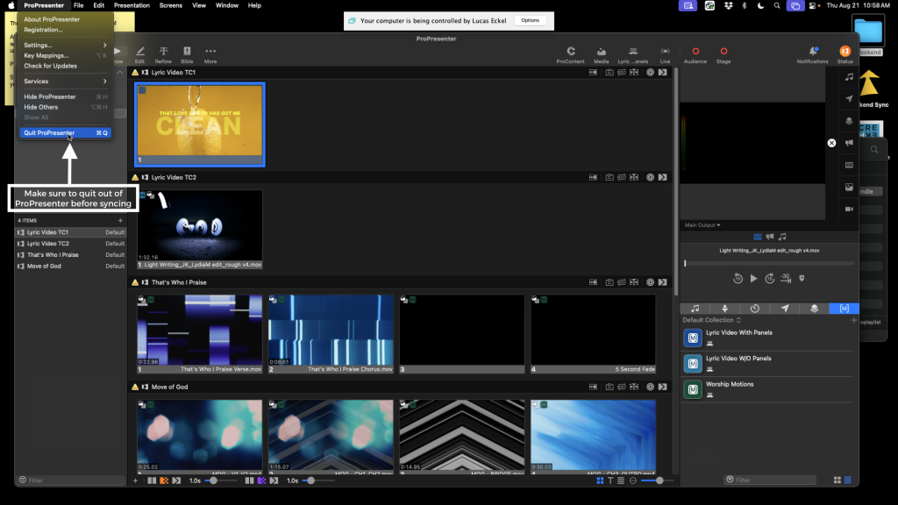Screen dimensions: 898x505
Task: Click the Status toolbar icon
Action: click(845, 55)
